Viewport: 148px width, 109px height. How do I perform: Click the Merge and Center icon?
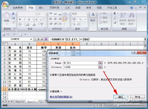point(65,19)
